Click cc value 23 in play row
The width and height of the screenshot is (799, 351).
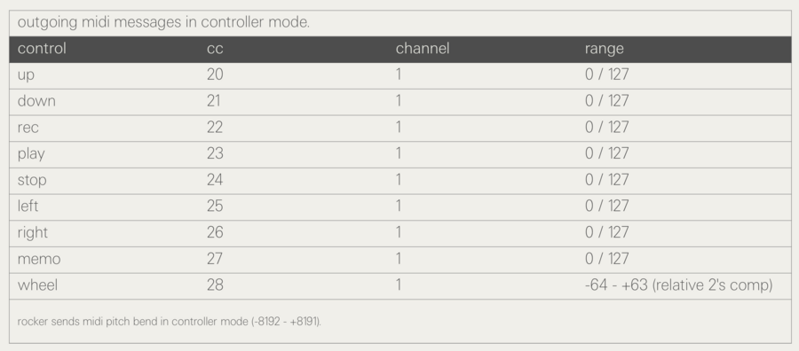pyautogui.click(x=215, y=153)
